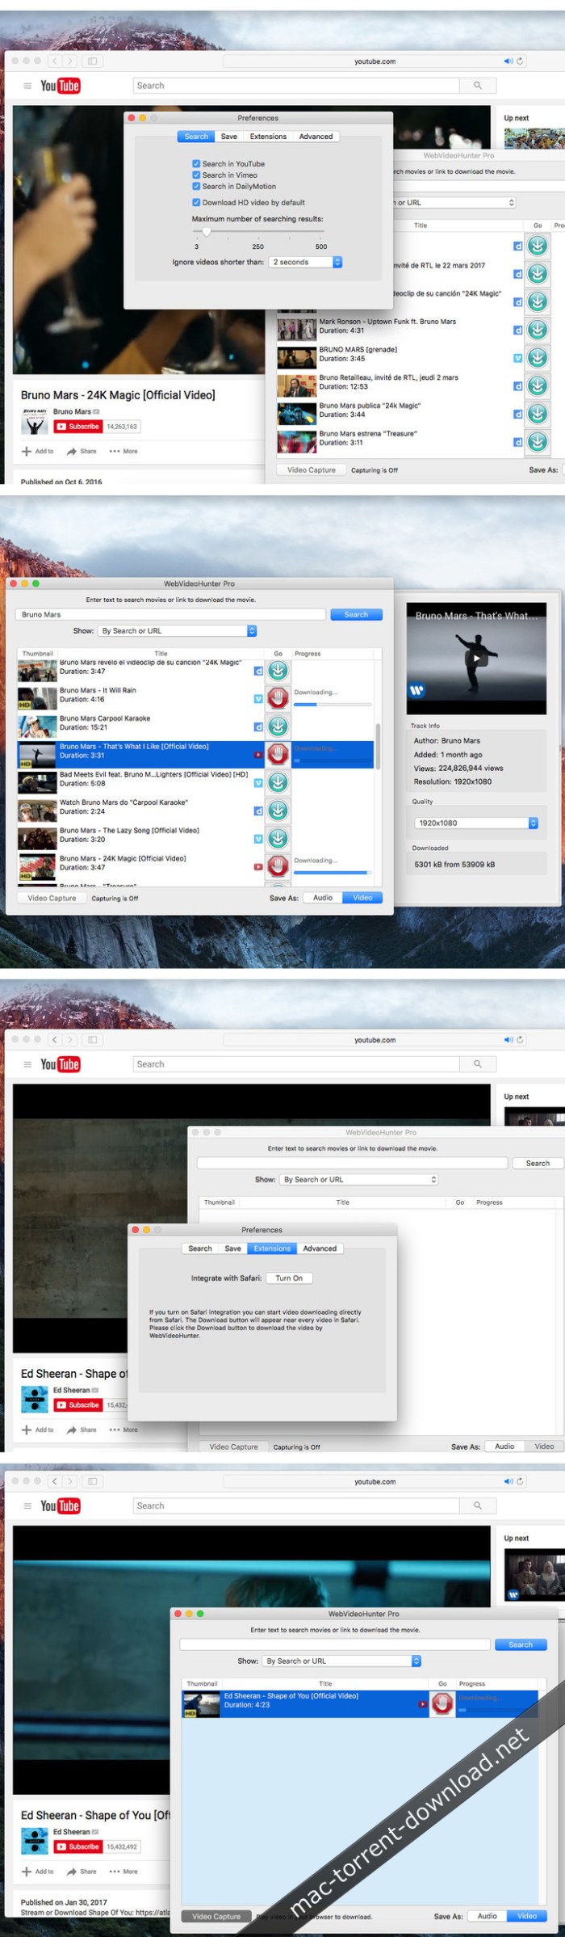Screen dimensions: 565x1937
Task: Download Watch Bruno Mars do "Carpool Karaoke"
Action: 278,810
